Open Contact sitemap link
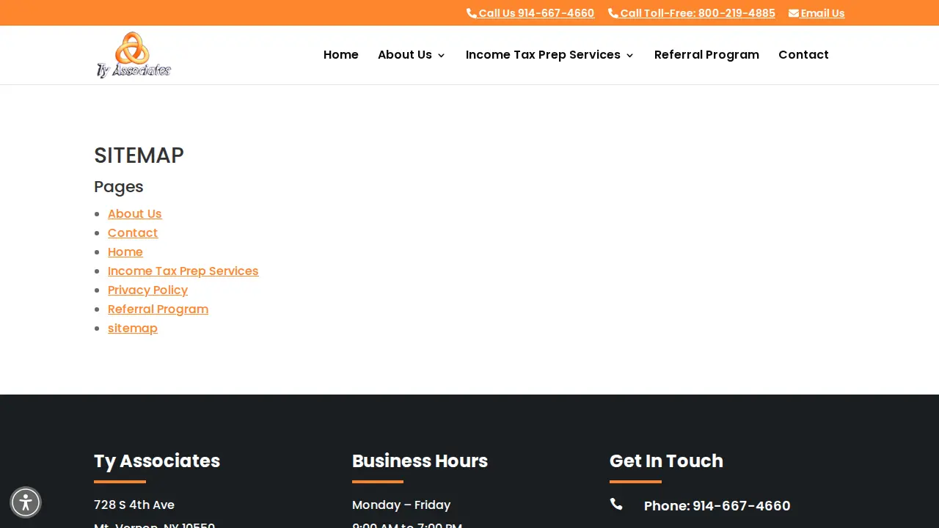 [133, 232]
